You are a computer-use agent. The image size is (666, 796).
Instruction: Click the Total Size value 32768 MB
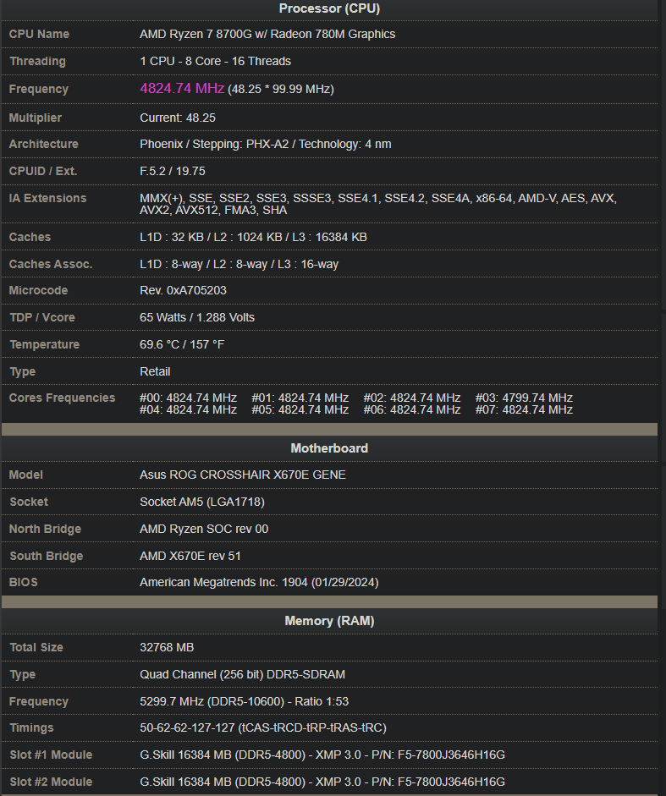167,647
